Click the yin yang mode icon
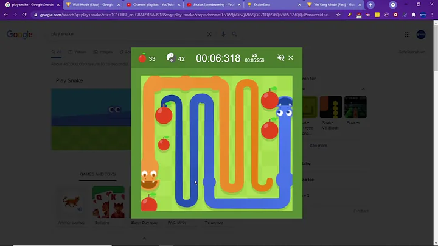 [x=170, y=57]
